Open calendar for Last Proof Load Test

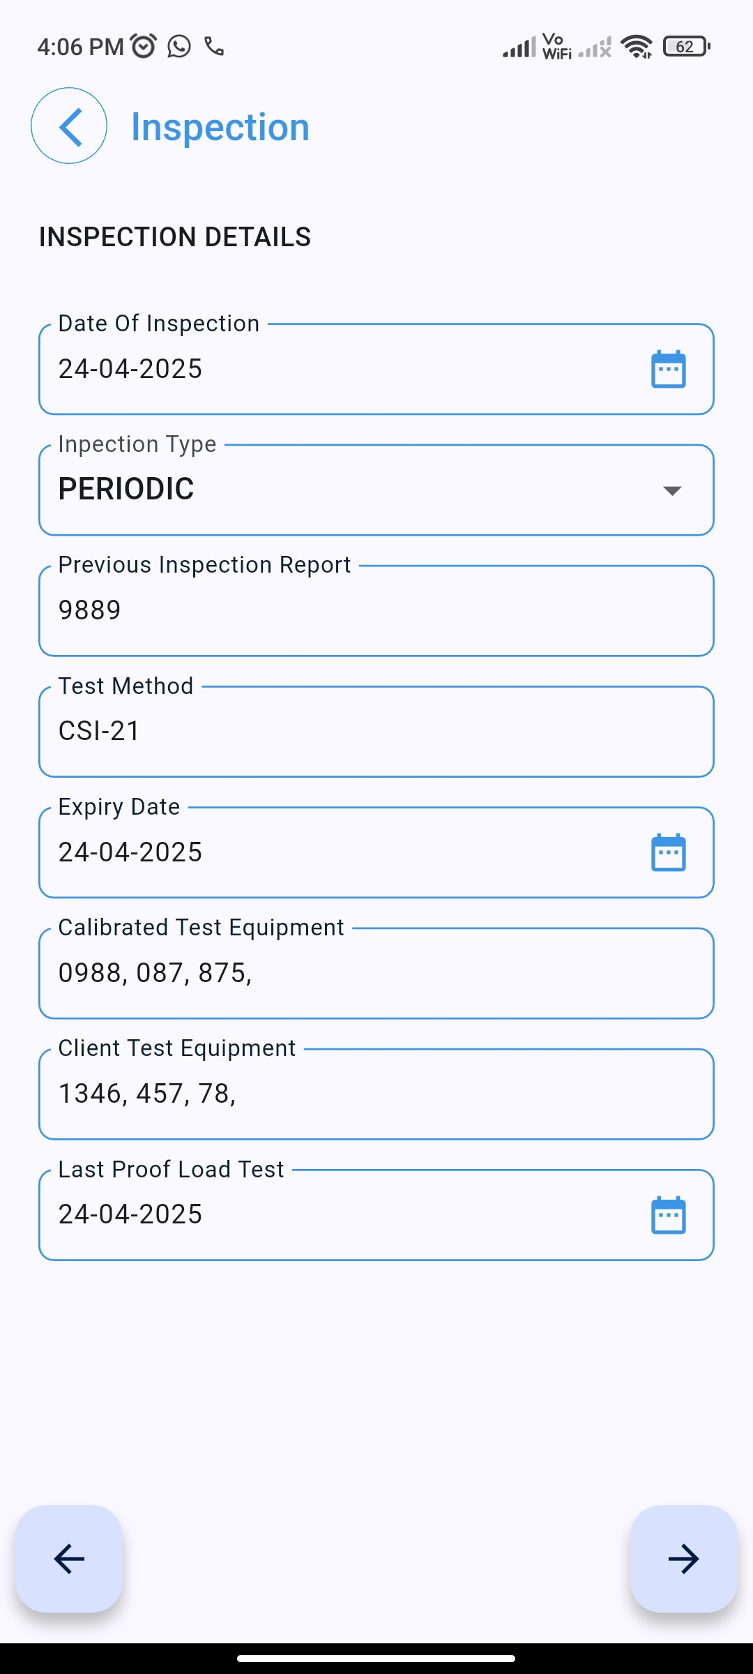(668, 1215)
